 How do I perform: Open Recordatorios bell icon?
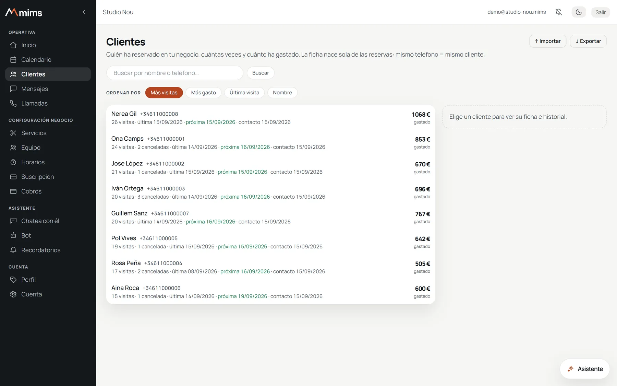pos(13,250)
